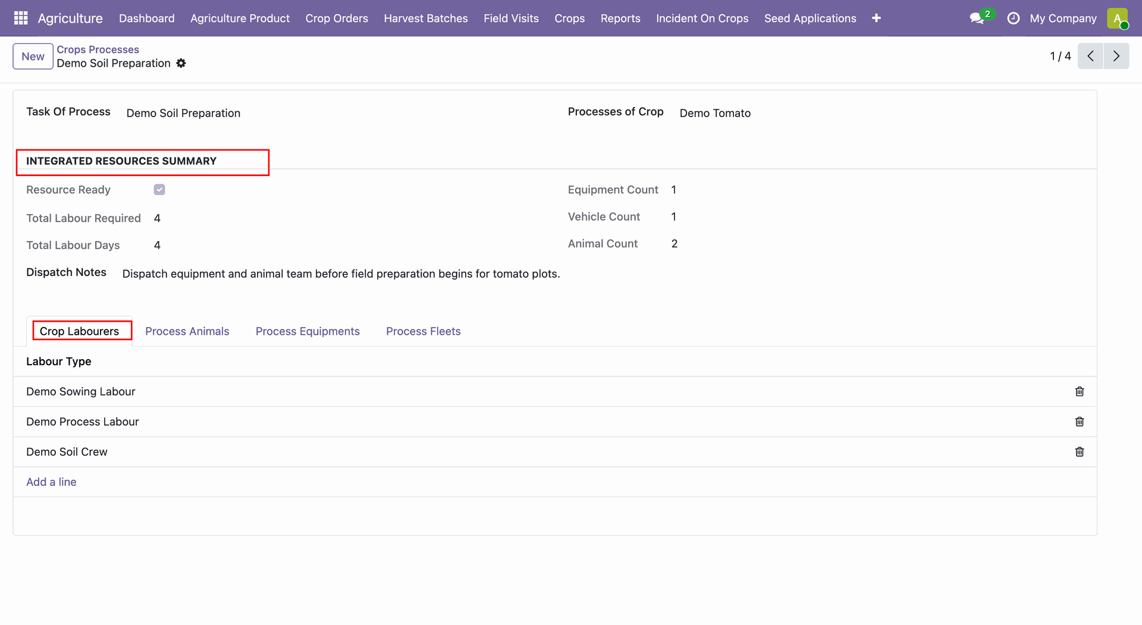The height and width of the screenshot is (625, 1142).
Task: Switch to the Process Equipments tab
Action: pos(308,331)
